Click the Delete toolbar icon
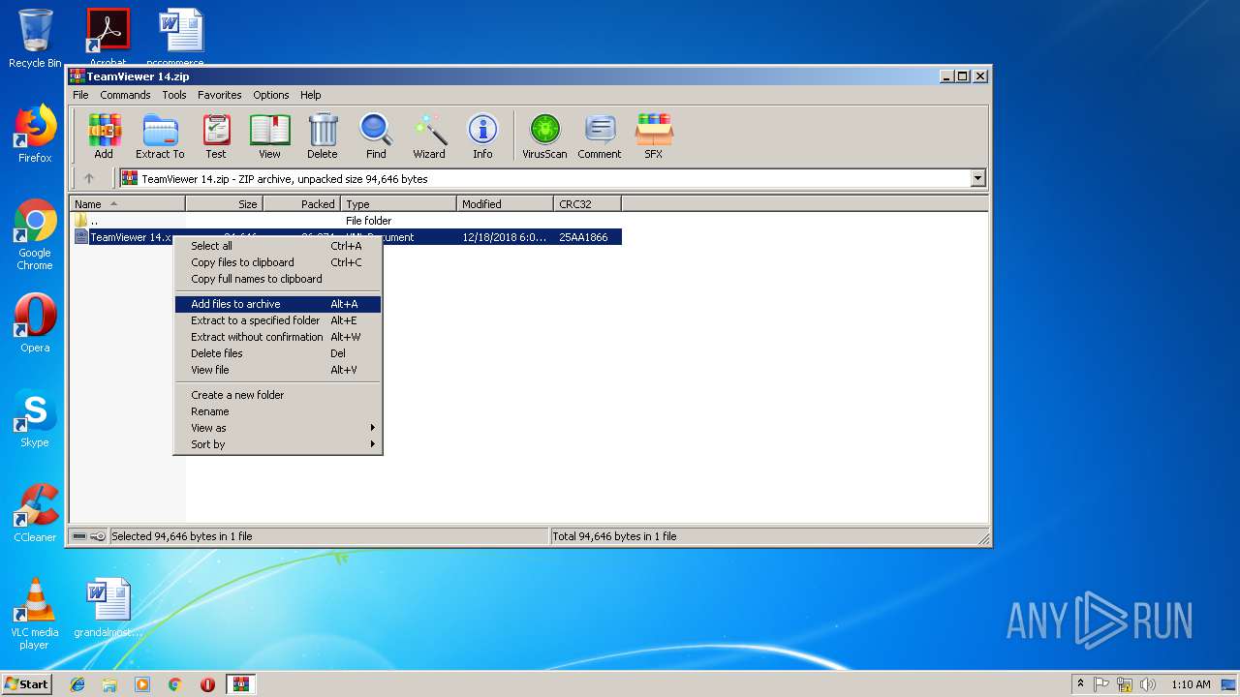This screenshot has width=1240, height=697. pyautogui.click(x=323, y=136)
